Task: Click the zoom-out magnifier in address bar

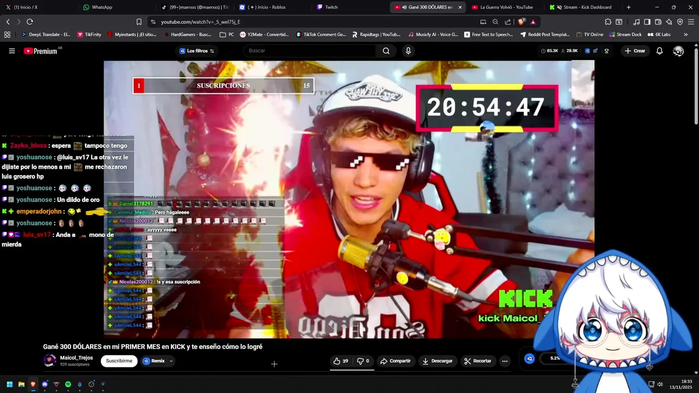Action: [x=495, y=22]
